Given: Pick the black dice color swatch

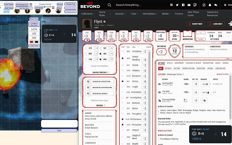Looking at the screenshot, I should pos(36,42).
